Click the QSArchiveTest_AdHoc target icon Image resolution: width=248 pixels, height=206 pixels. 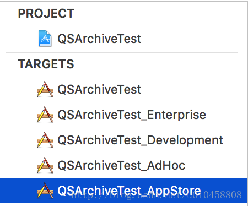point(45,165)
